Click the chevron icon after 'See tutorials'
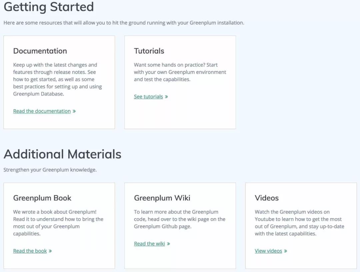360x272 pixels. coord(166,97)
